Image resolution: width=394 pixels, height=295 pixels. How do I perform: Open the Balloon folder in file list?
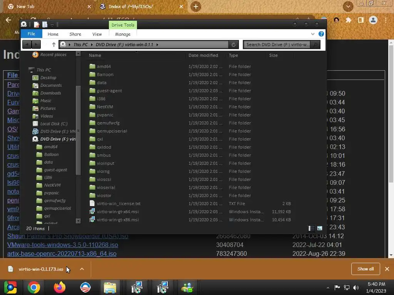(x=105, y=75)
